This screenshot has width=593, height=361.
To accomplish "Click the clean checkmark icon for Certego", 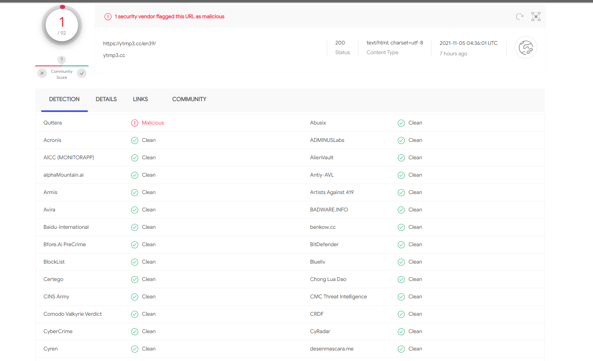I will [135, 279].
